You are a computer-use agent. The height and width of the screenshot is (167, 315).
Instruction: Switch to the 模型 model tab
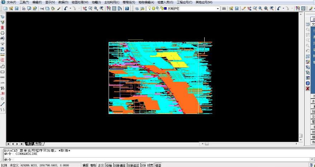click(29, 144)
